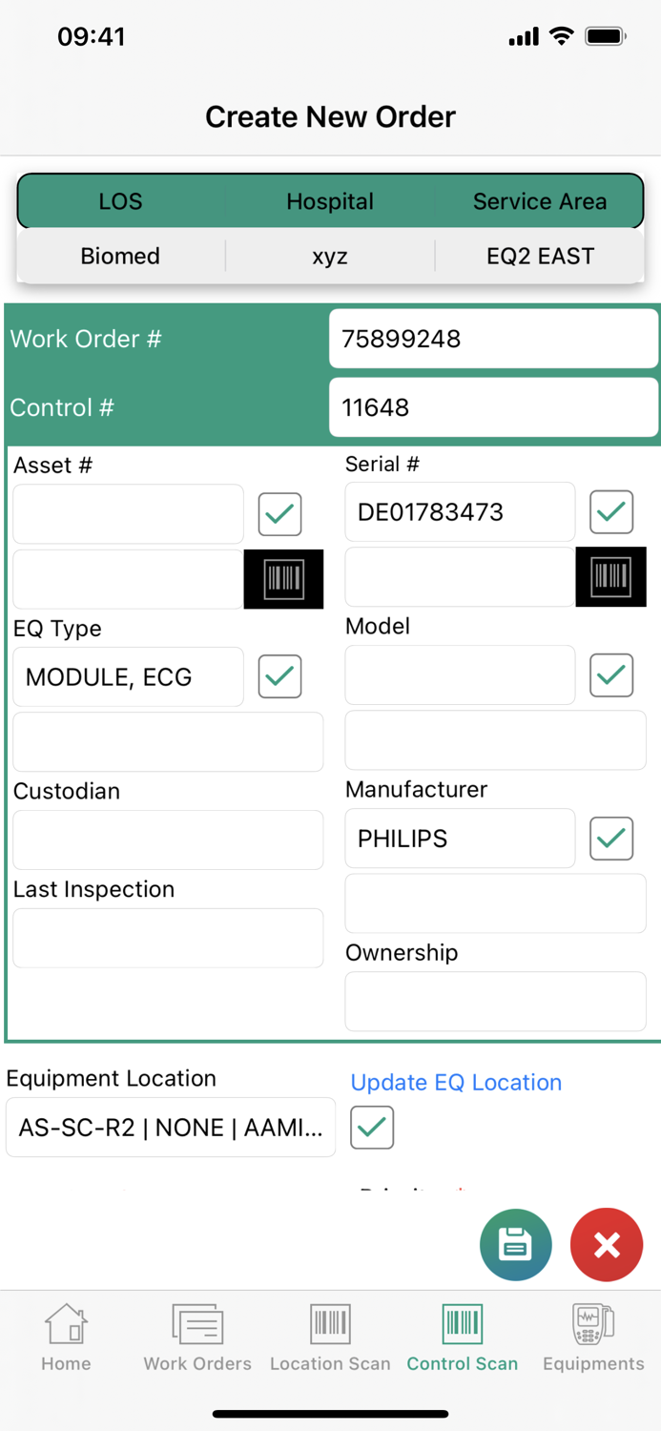
Task: Tap the Update EQ Location link
Action: coord(456,1083)
